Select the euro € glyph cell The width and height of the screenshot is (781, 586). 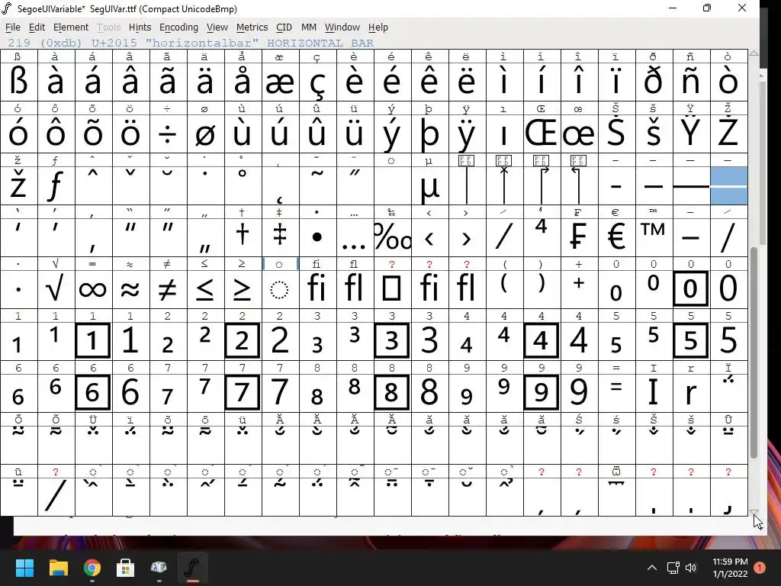point(616,237)
